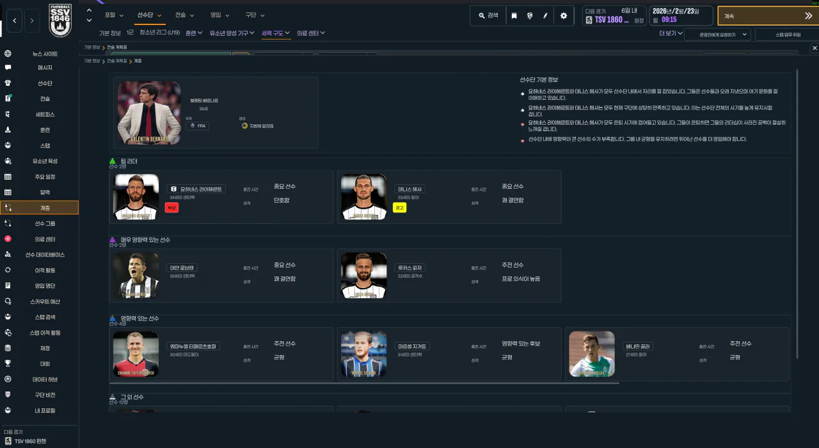Viewport: 819px width, 448px height.
Task: Click the red 의료 센터 sidebar icon
Action: [8, 239]
